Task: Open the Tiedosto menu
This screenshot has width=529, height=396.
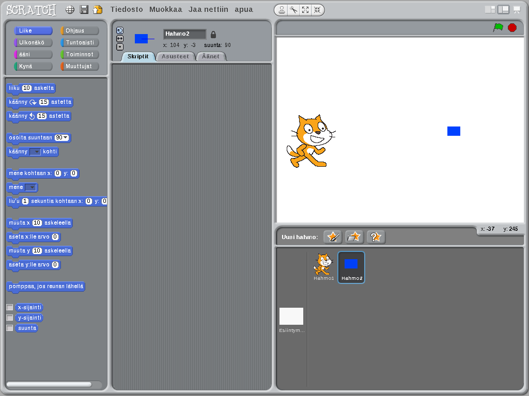Action: 127,9
